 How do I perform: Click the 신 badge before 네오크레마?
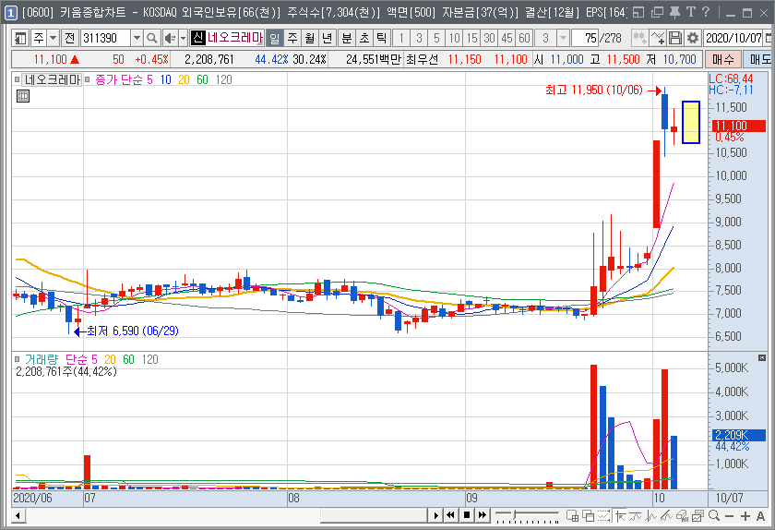click(197, 38)
